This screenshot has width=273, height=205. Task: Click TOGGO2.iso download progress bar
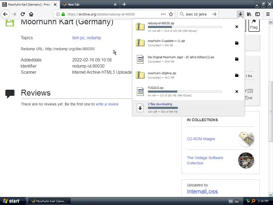coord(185,92)
